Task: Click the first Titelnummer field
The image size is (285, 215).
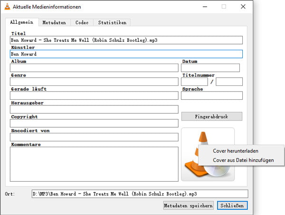Action: tap(194, 82)
